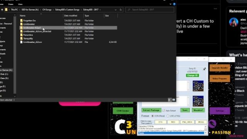Select the Limitbreaker_rb2con_extracted folder
The height and width of the screenshot is (139, 247).
click(37, 31)
